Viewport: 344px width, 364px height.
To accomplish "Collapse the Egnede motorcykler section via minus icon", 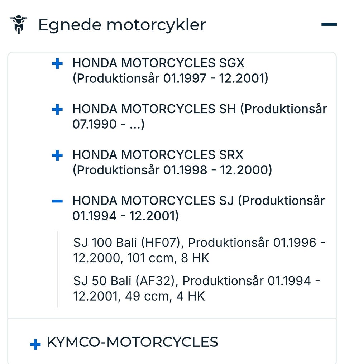I will 329,25.
